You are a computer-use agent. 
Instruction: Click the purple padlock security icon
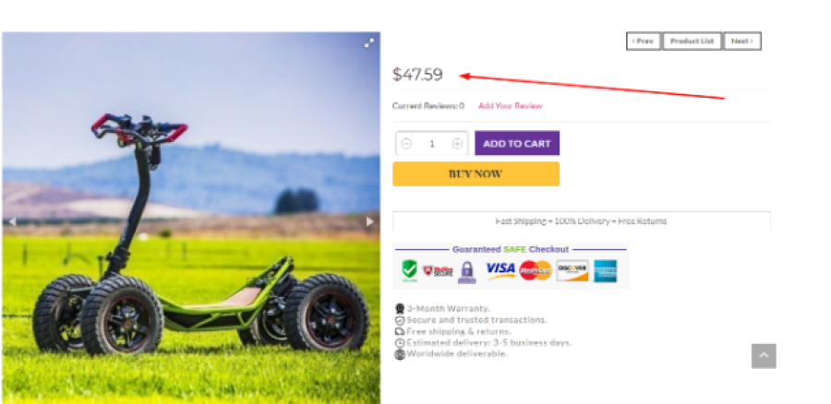click(x=467, y=271)
